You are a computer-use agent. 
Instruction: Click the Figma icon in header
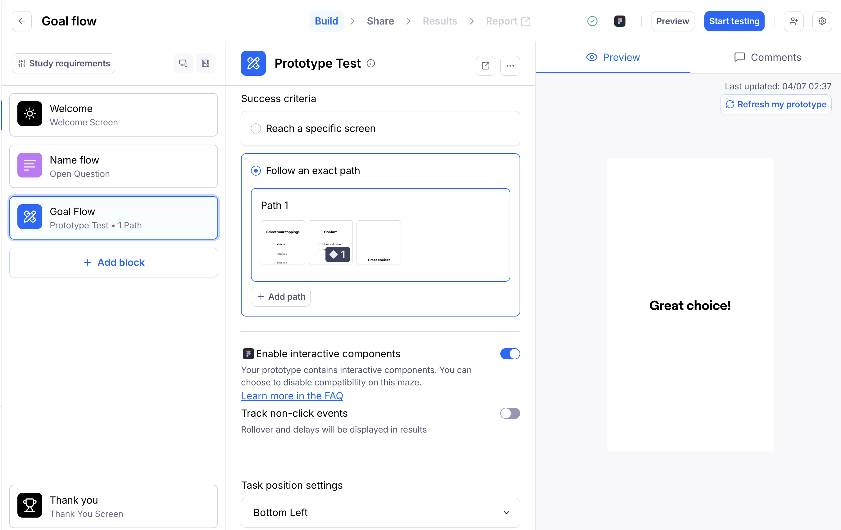[620, 21]
